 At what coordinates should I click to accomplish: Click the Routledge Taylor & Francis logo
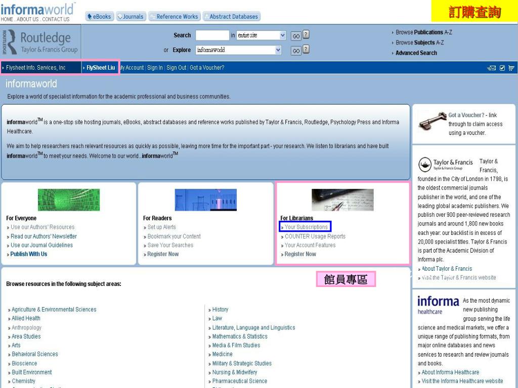click(40, 42)
